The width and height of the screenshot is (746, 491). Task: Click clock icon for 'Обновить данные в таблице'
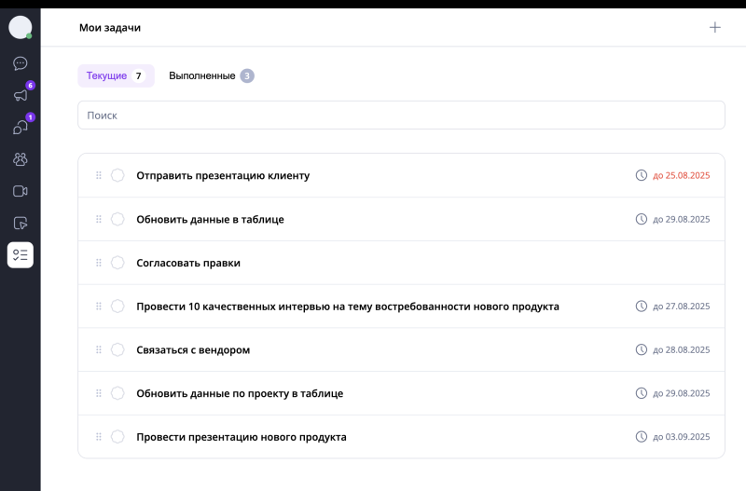pyautogui.click(x=642, y=219)
